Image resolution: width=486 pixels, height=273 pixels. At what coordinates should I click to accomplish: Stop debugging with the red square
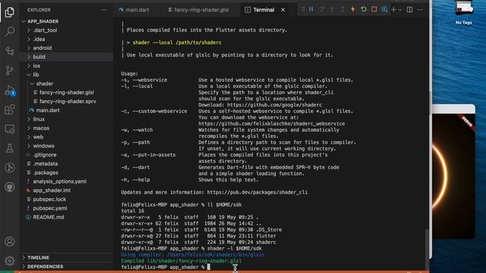(x=374, y=10)
